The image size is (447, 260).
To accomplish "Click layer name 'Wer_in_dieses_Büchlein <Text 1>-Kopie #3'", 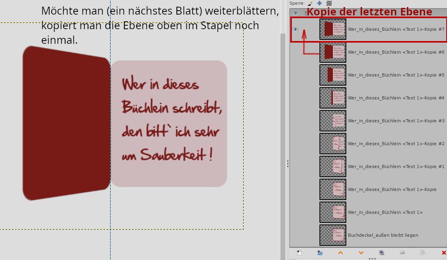I will click(396, 121).
